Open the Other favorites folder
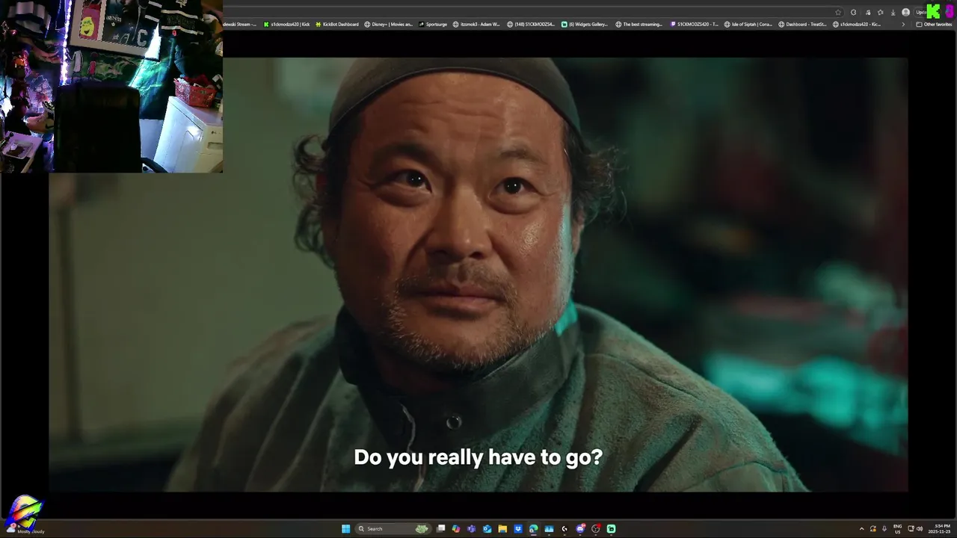 click(934, 24)
